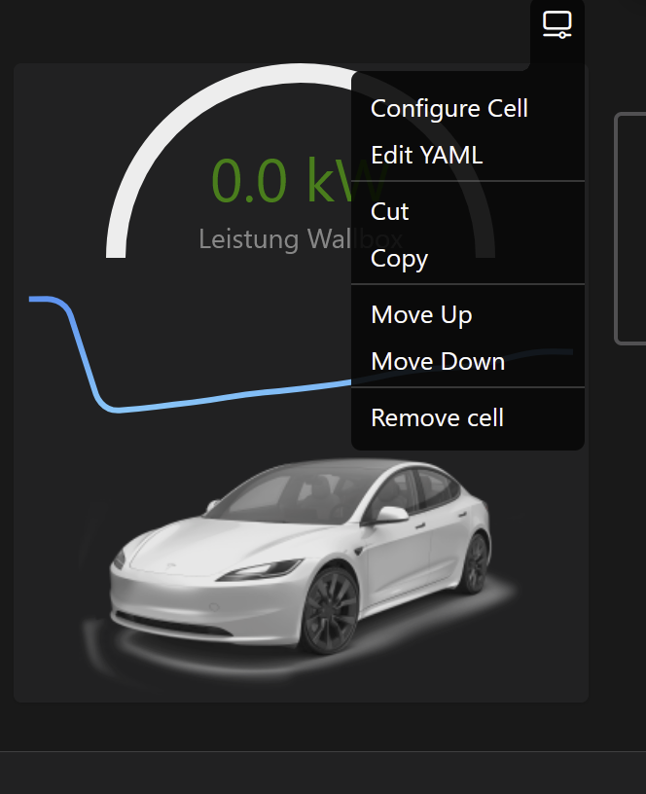Click the bottom footer bar
Screen dimensions: 646x794
pos(323,773)
